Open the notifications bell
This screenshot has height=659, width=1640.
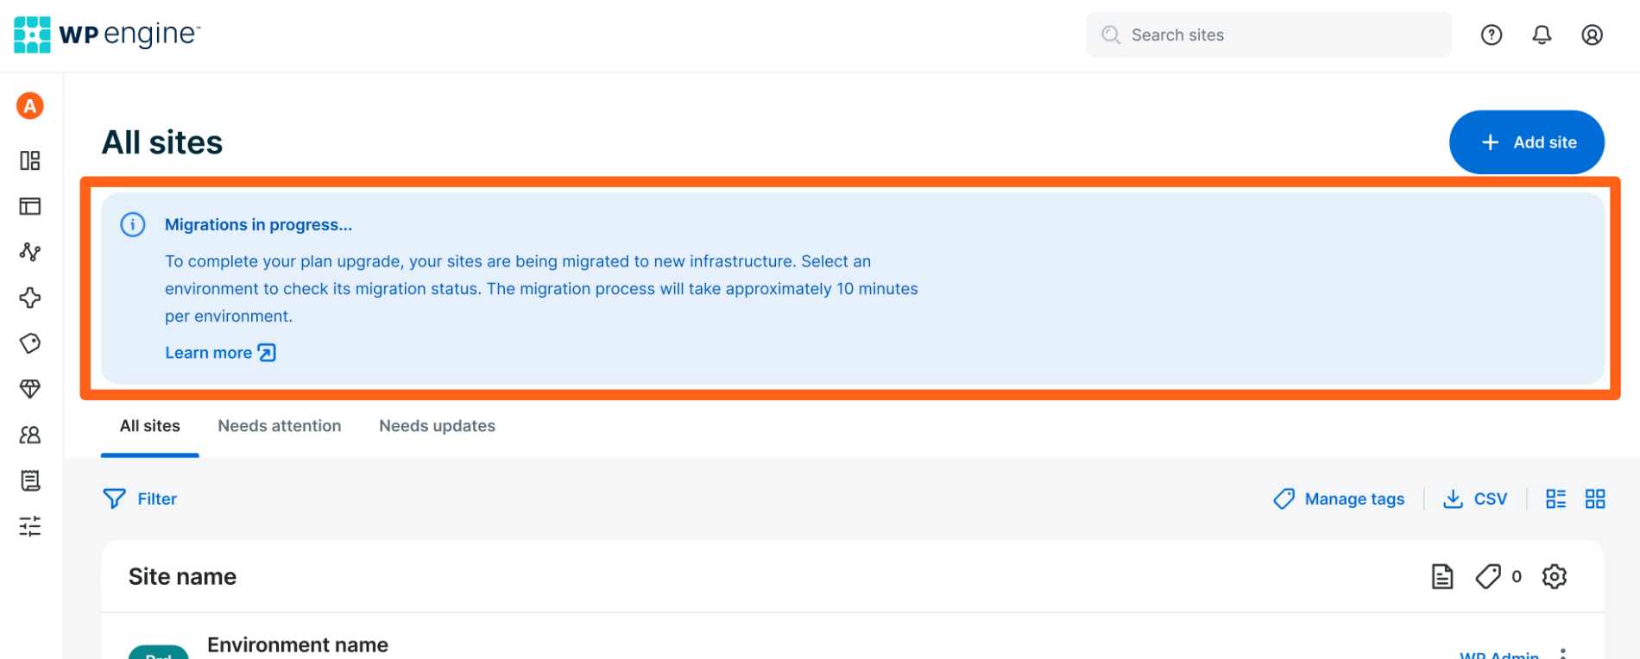(1542, 35)
